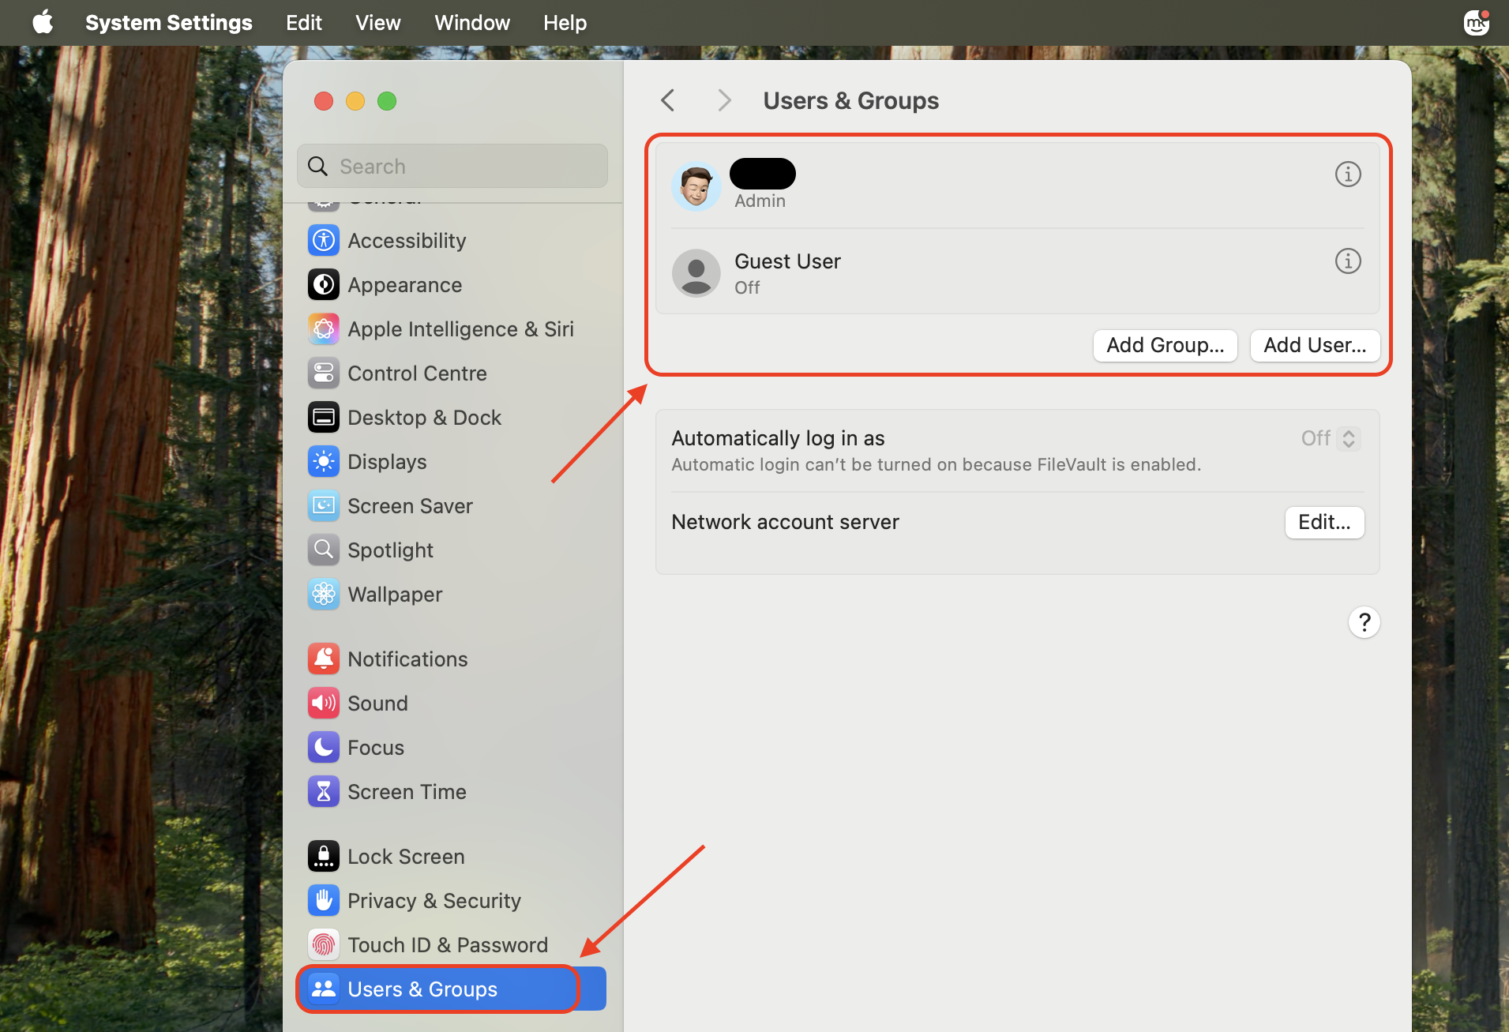Open Spotlight settings
The height and width of the screenshot is (1032, 1509).
(x=390, y=550)
